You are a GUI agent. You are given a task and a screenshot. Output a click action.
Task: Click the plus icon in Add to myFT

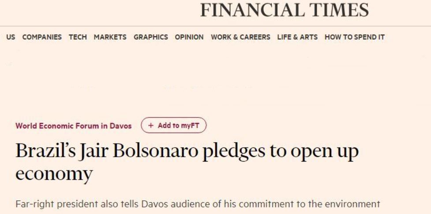(x=150, y=125)
